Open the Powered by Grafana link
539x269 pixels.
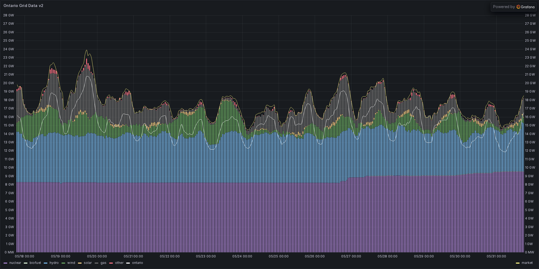513,7
